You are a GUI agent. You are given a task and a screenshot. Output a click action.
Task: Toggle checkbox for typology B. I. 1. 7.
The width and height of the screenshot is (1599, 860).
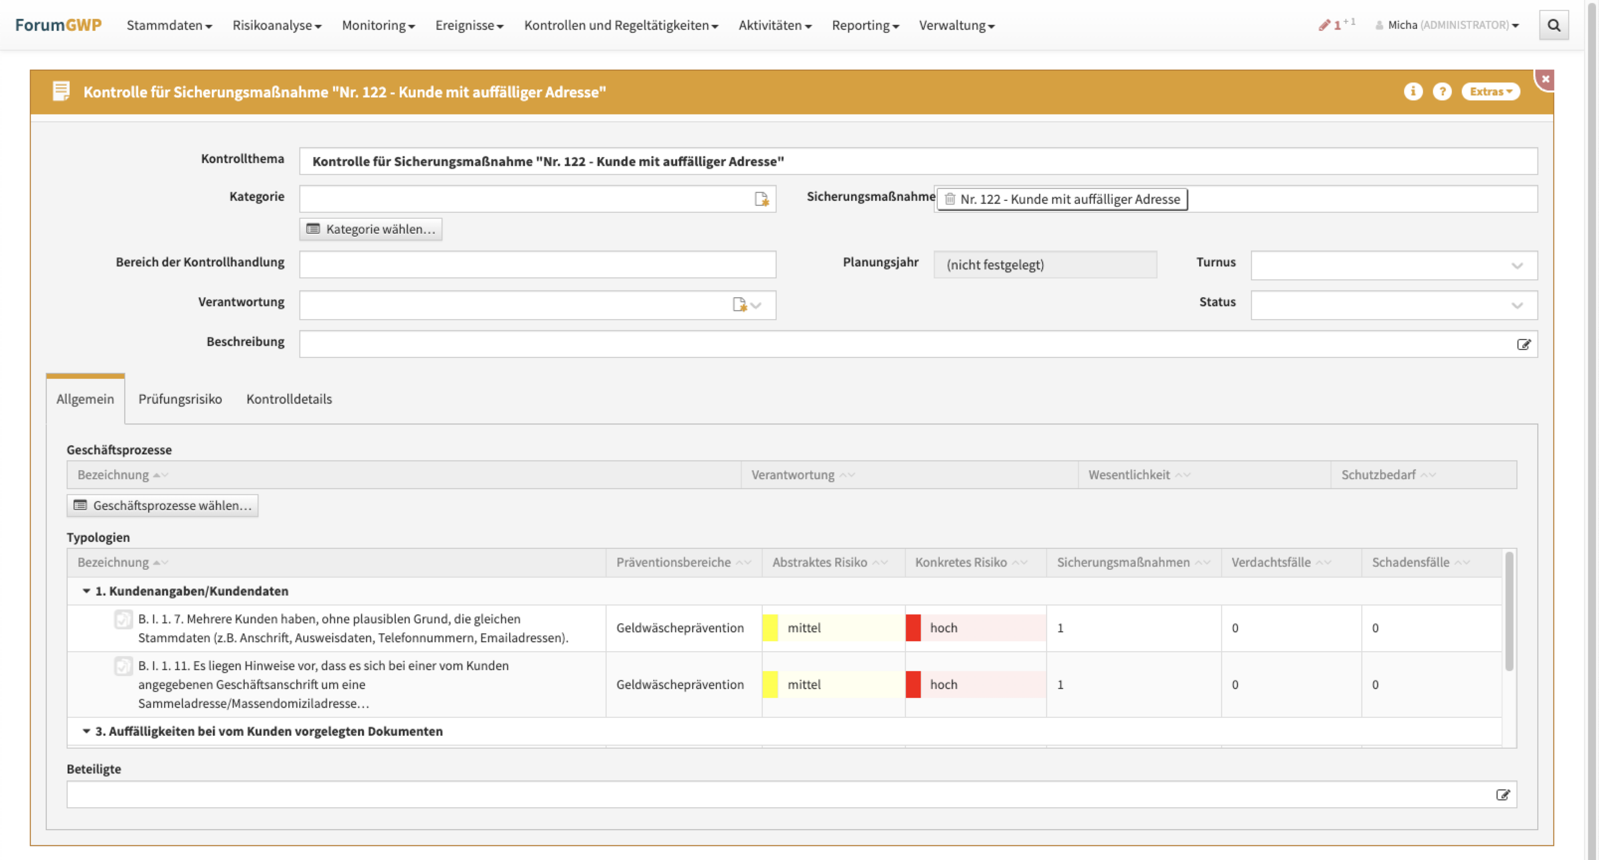[123, 619]
